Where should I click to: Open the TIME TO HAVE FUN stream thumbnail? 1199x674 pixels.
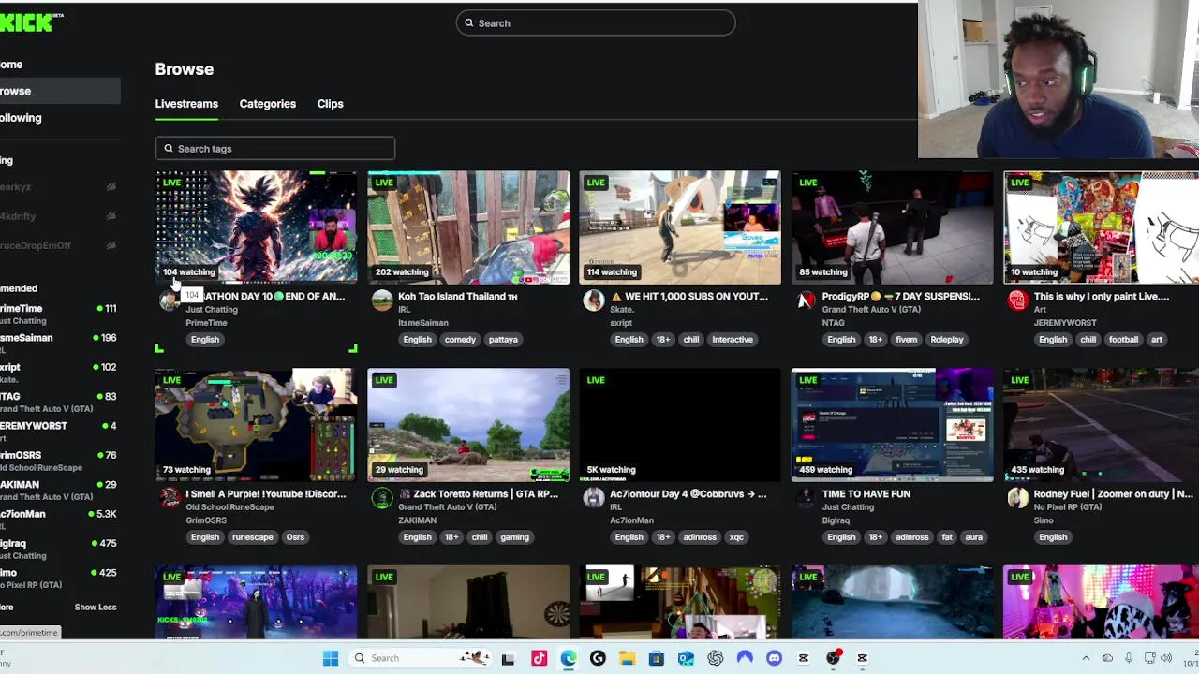coord(892,424)
